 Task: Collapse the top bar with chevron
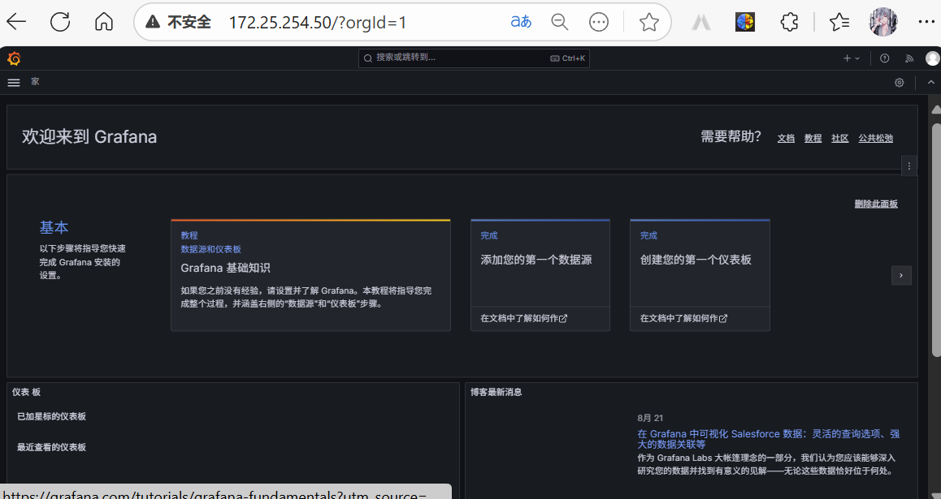930,82
